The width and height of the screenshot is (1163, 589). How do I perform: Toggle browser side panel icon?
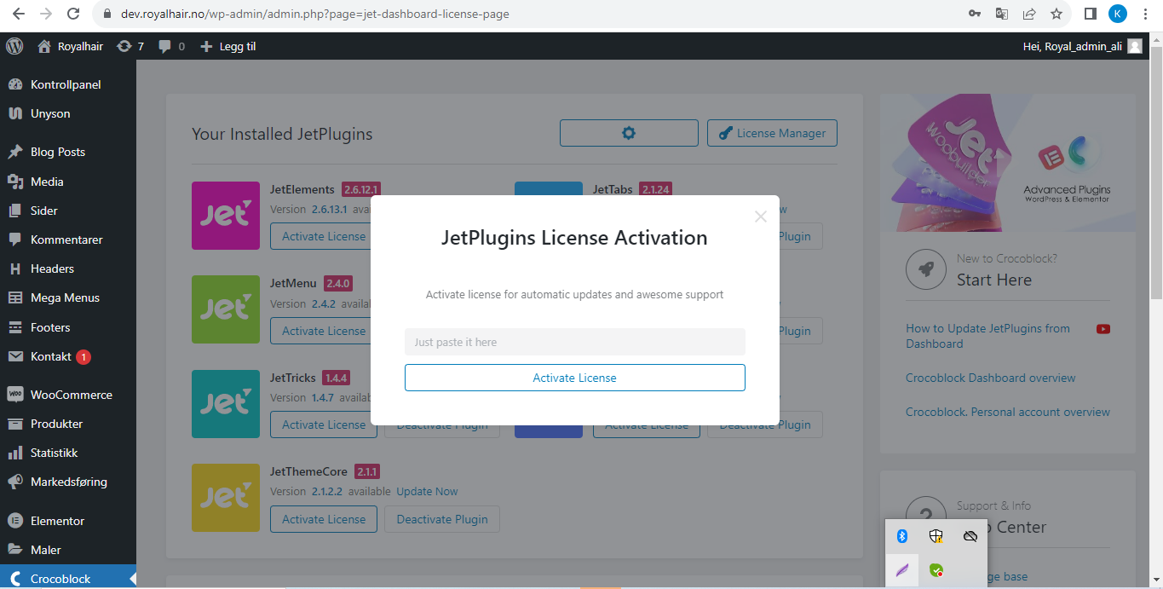pyautogui.click(x=1090, y=14)
